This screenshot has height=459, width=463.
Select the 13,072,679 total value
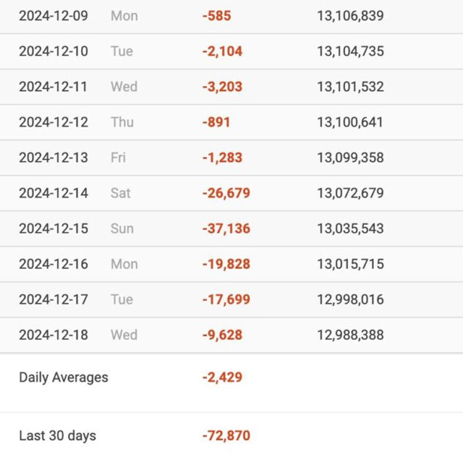(350, 193)
